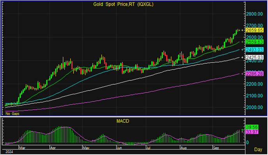The height and width of the screenshot is (155, 268).
Task: Click the MACD indicator title
Action: pos(123,121)
